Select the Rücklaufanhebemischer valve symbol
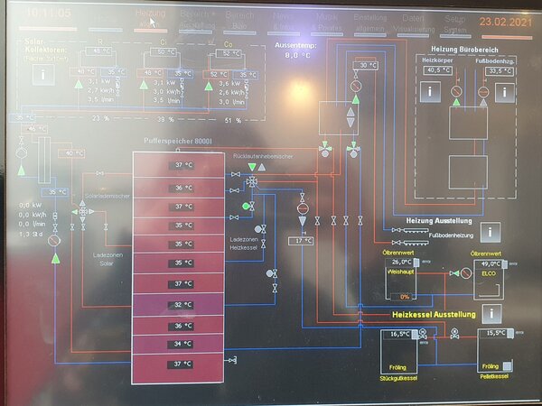This screenshot has height=406, width=542. (x=251, y=181)
